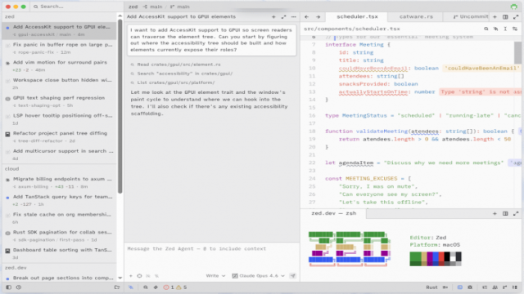The width and height of the screenshot is (524, 294).
Task: Open the collaboration panel icon
Action: pyautogui.click(x=495, y=287)
